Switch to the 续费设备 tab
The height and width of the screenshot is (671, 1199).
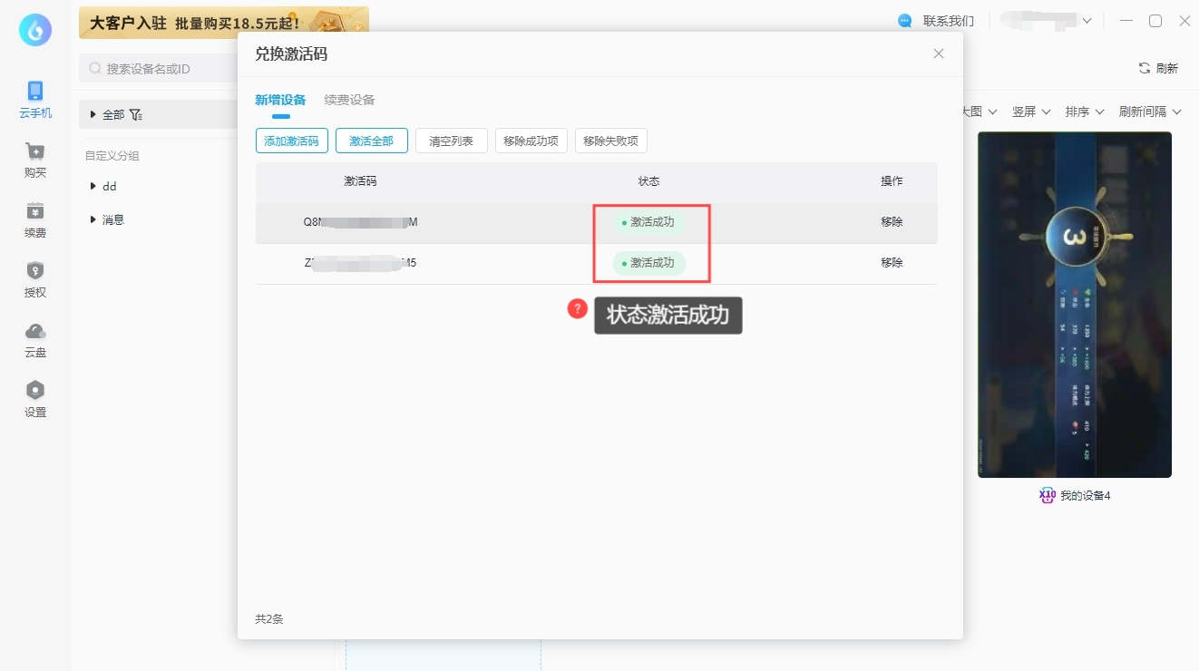pyautogui.click(x=349, y=100)
